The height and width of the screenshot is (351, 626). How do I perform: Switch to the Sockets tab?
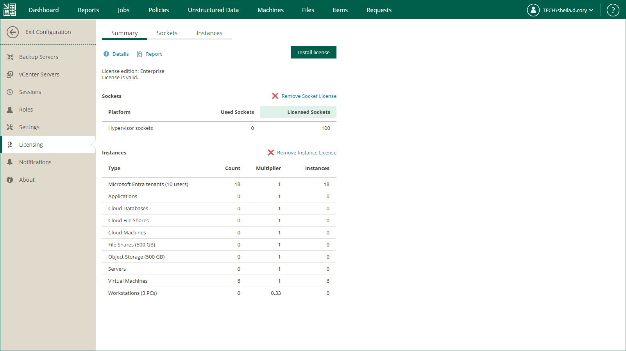pos(167,33)
